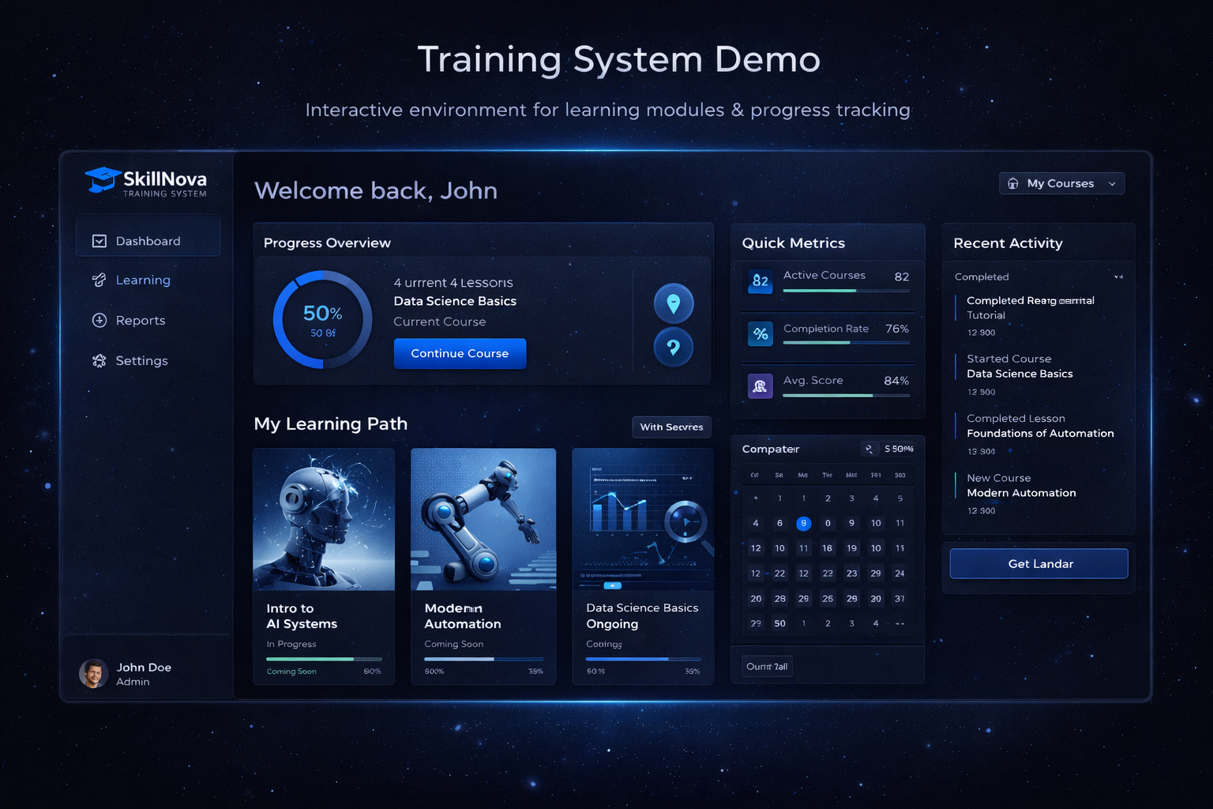Click the Data Science Basics Ongoing progress bar

pos(643,659)
